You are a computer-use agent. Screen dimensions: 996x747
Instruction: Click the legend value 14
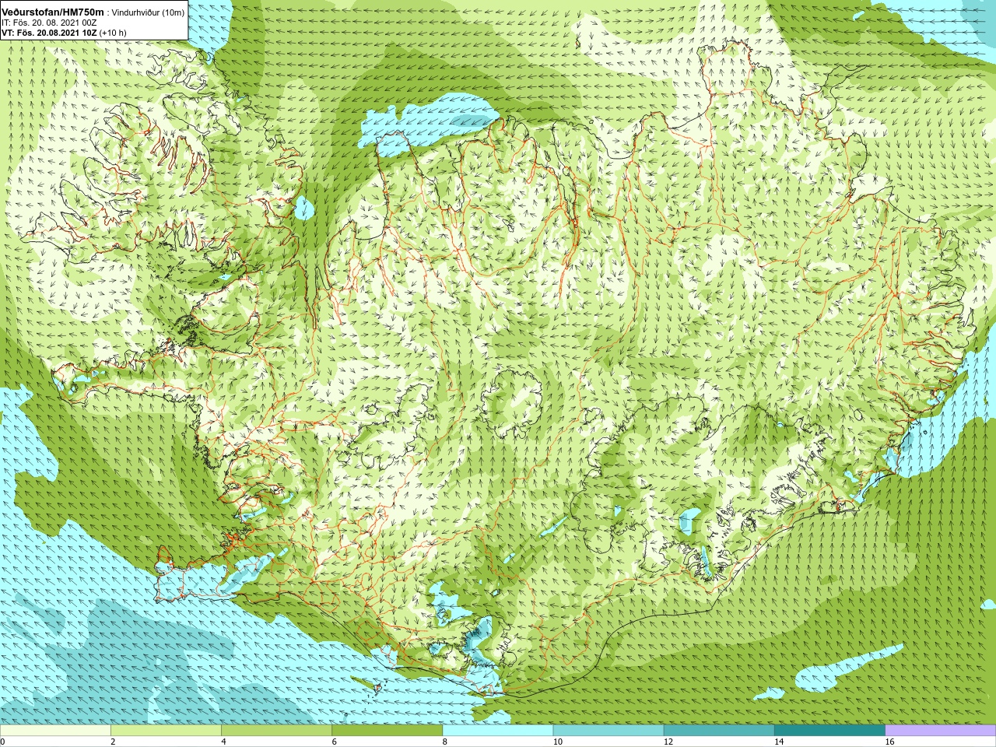point(778,742)
